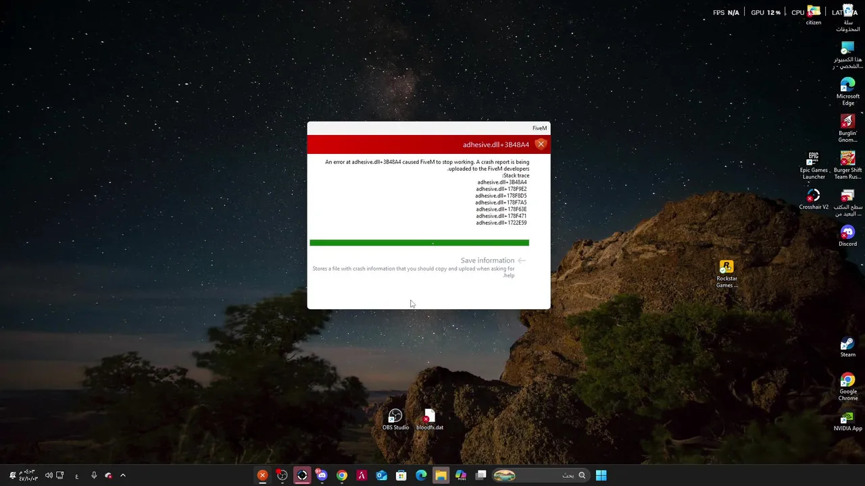Screen dimensions: 865x486
Task: Open the citizen folder on desktop
Action: 814,15
